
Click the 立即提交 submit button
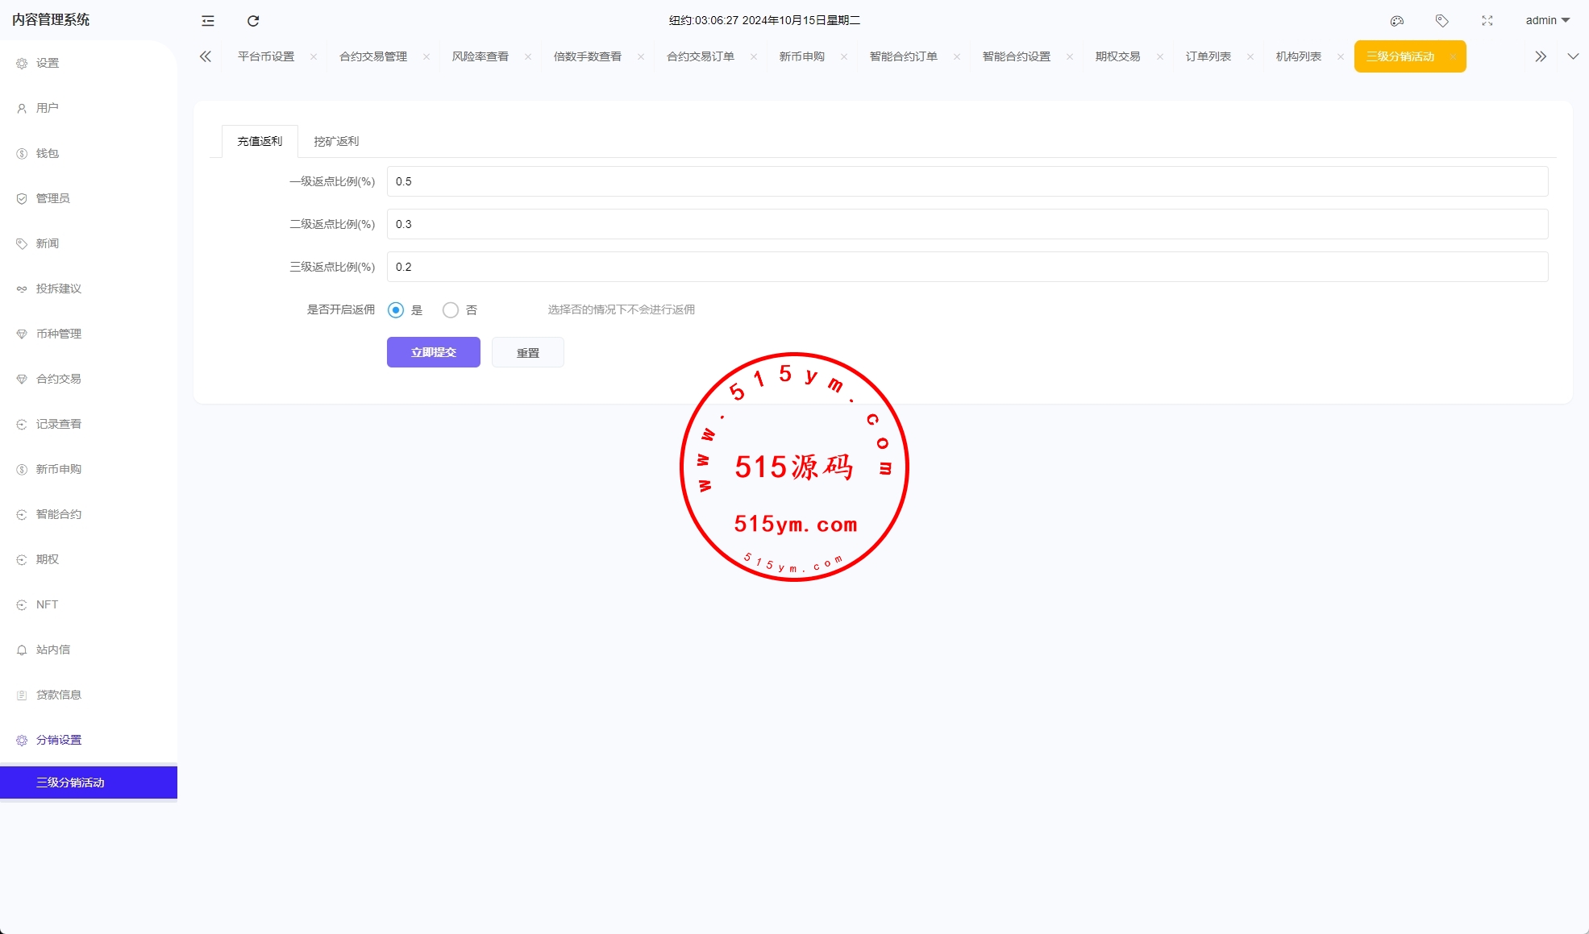tap(434, 352)
